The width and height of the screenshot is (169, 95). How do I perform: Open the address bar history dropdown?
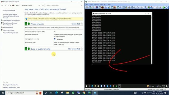click(x=39, y=6)
